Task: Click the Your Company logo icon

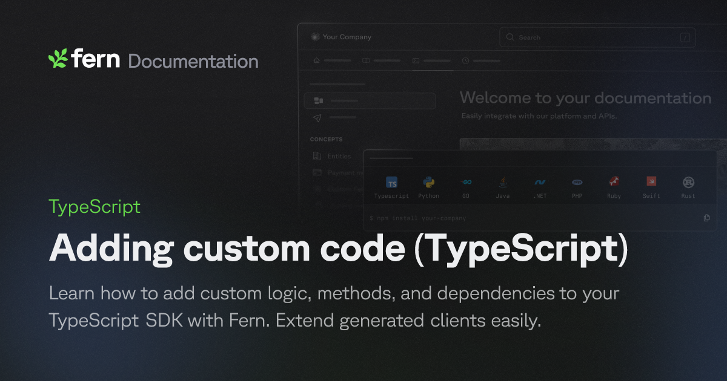Action: click(x=314, y=37)
